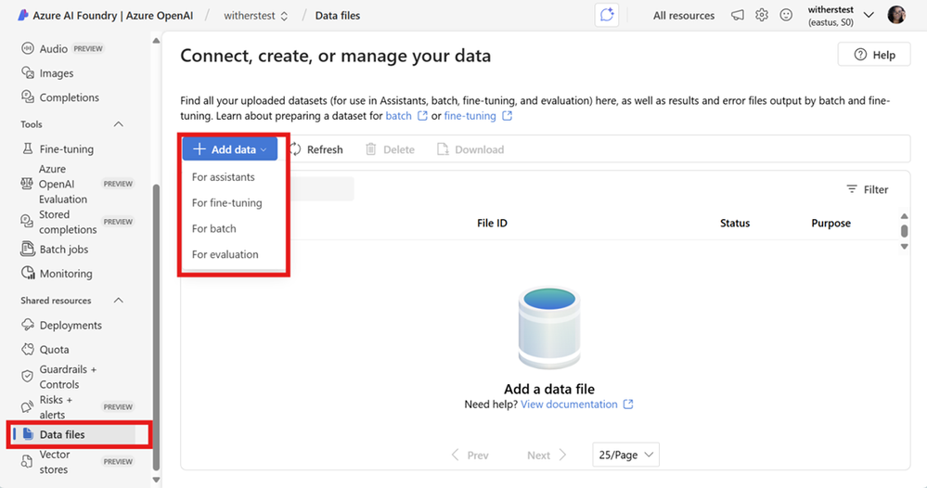
Task: Click the sidebar scroll up arrow
Action: (x=156, y=41)
